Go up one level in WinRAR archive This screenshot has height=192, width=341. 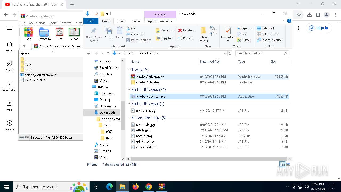click(x=24, y=46)
